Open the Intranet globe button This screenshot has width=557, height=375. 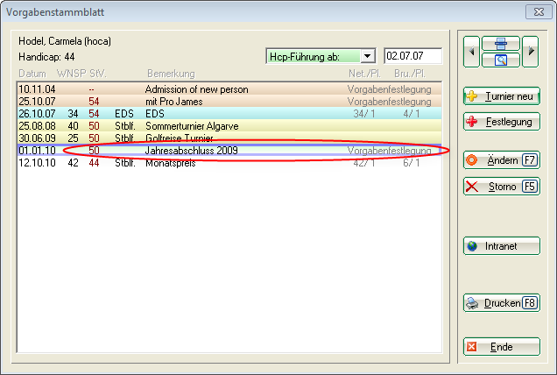click(502, 246)
